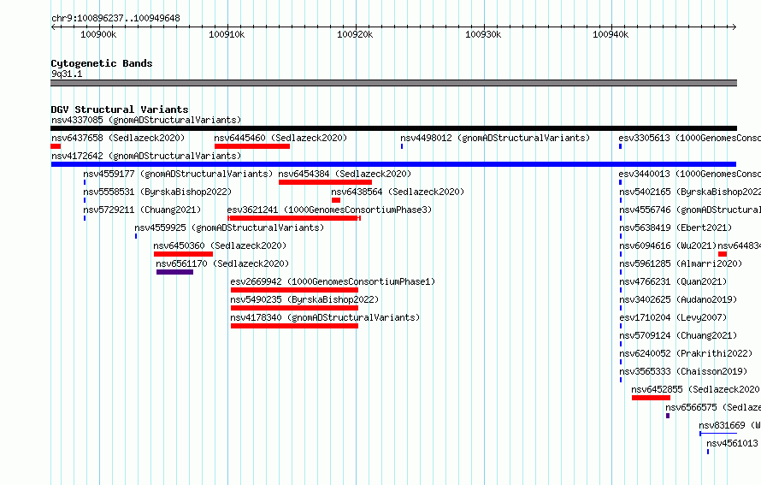Click esv3621241 1000GenomesConsortiumPhase3 label

tap(329, 210)
